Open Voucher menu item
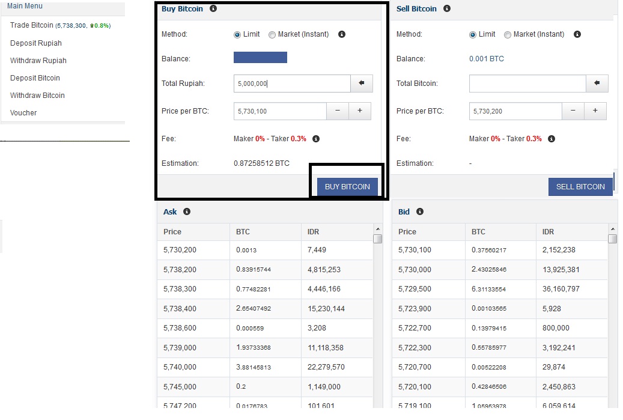Screen dimensions: 623x420 tap(23, 113)
